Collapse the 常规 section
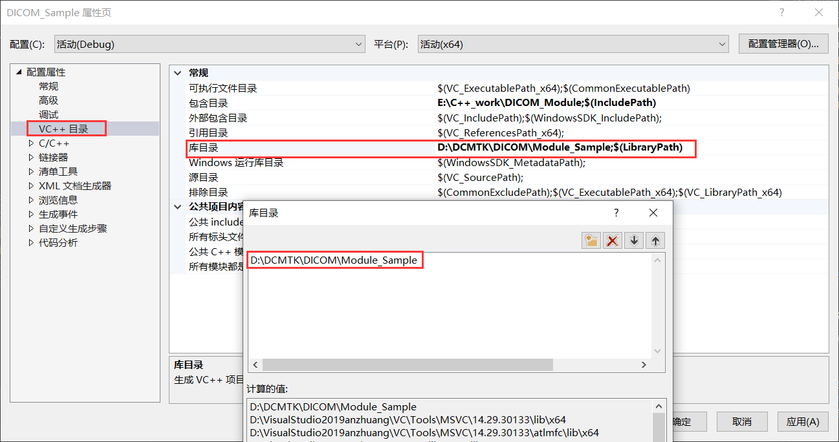This screenshot has height=442, width=839. [x=177, y=72]
